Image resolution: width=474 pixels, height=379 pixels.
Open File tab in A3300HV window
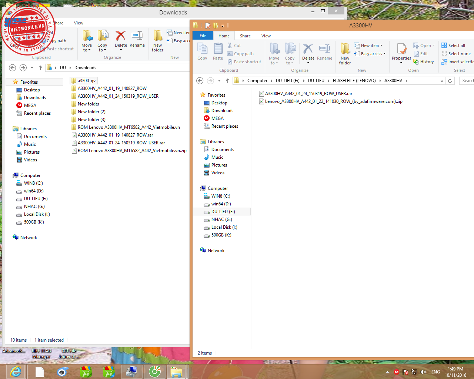[203, 36]
